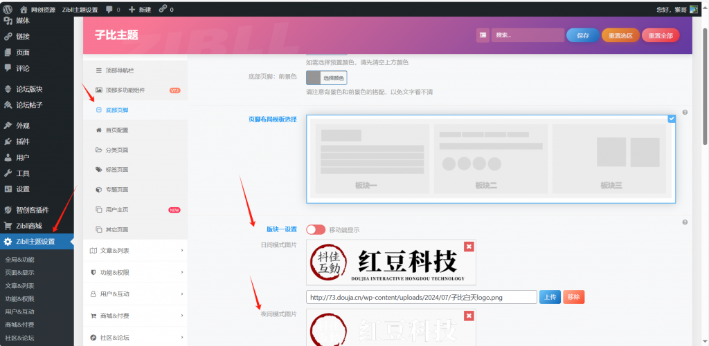The height and width of the screenshot is (346, 709).
Task: Open the comments bubble icon in admin bar
Action: (x=109, y=10)
